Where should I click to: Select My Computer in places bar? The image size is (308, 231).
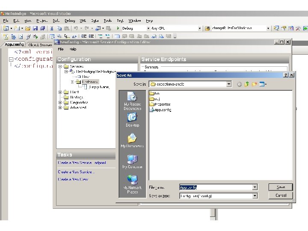(132, 161)
